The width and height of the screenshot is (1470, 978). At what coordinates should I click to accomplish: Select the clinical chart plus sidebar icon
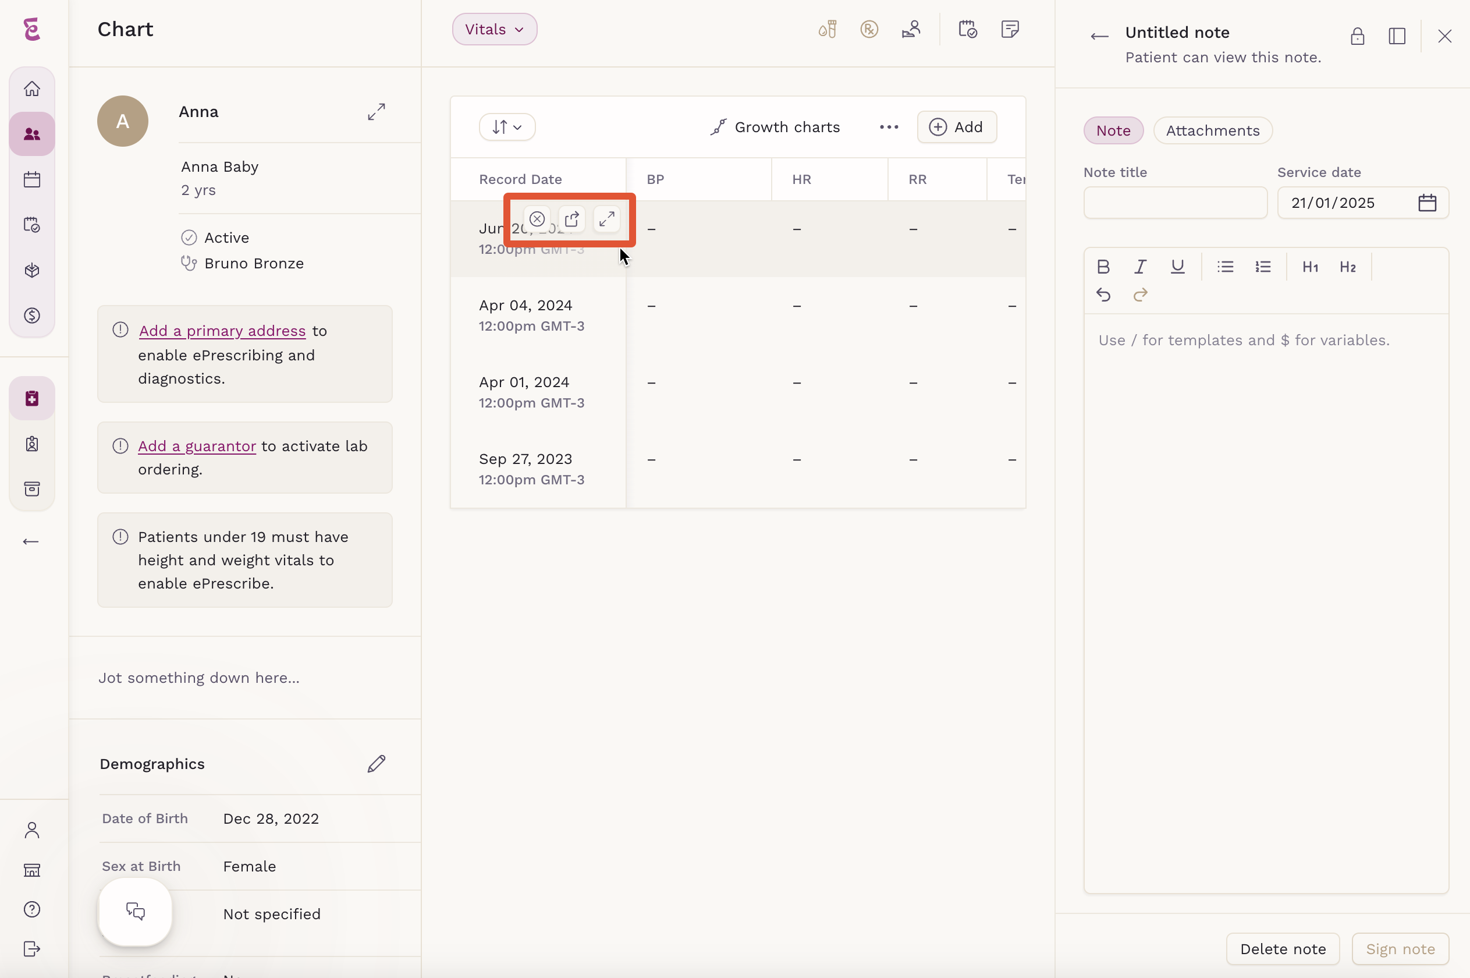[32, 399]
